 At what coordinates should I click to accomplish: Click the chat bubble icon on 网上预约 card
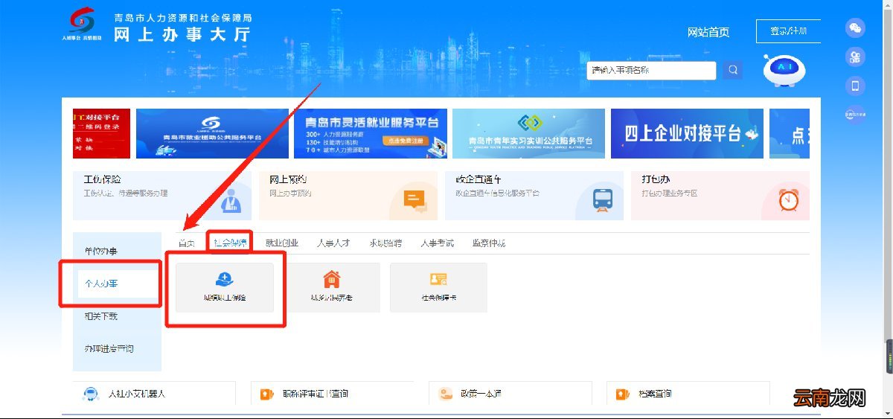[x=414, y=199]
